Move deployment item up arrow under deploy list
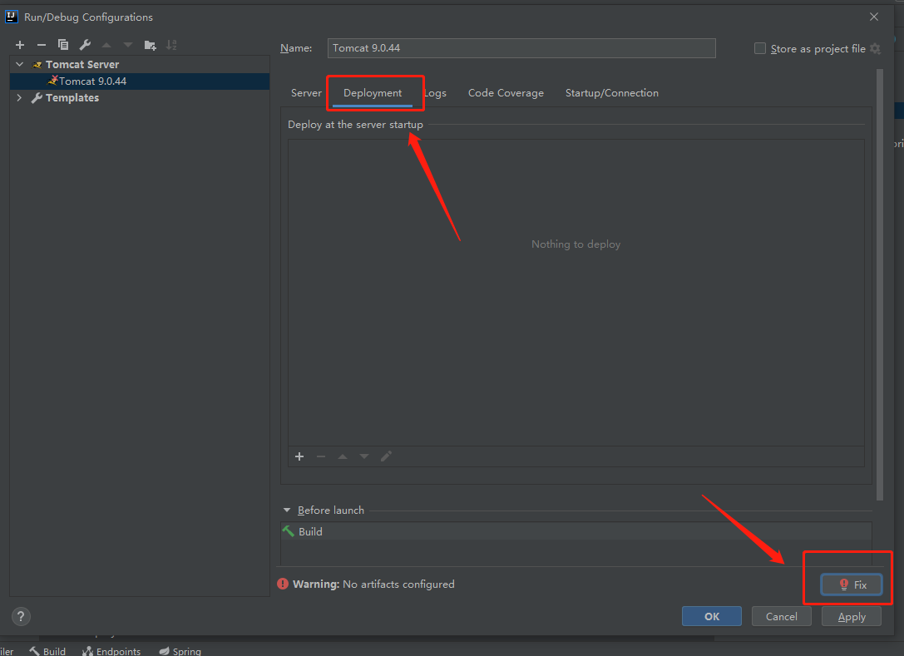 (x=343, y=456)
